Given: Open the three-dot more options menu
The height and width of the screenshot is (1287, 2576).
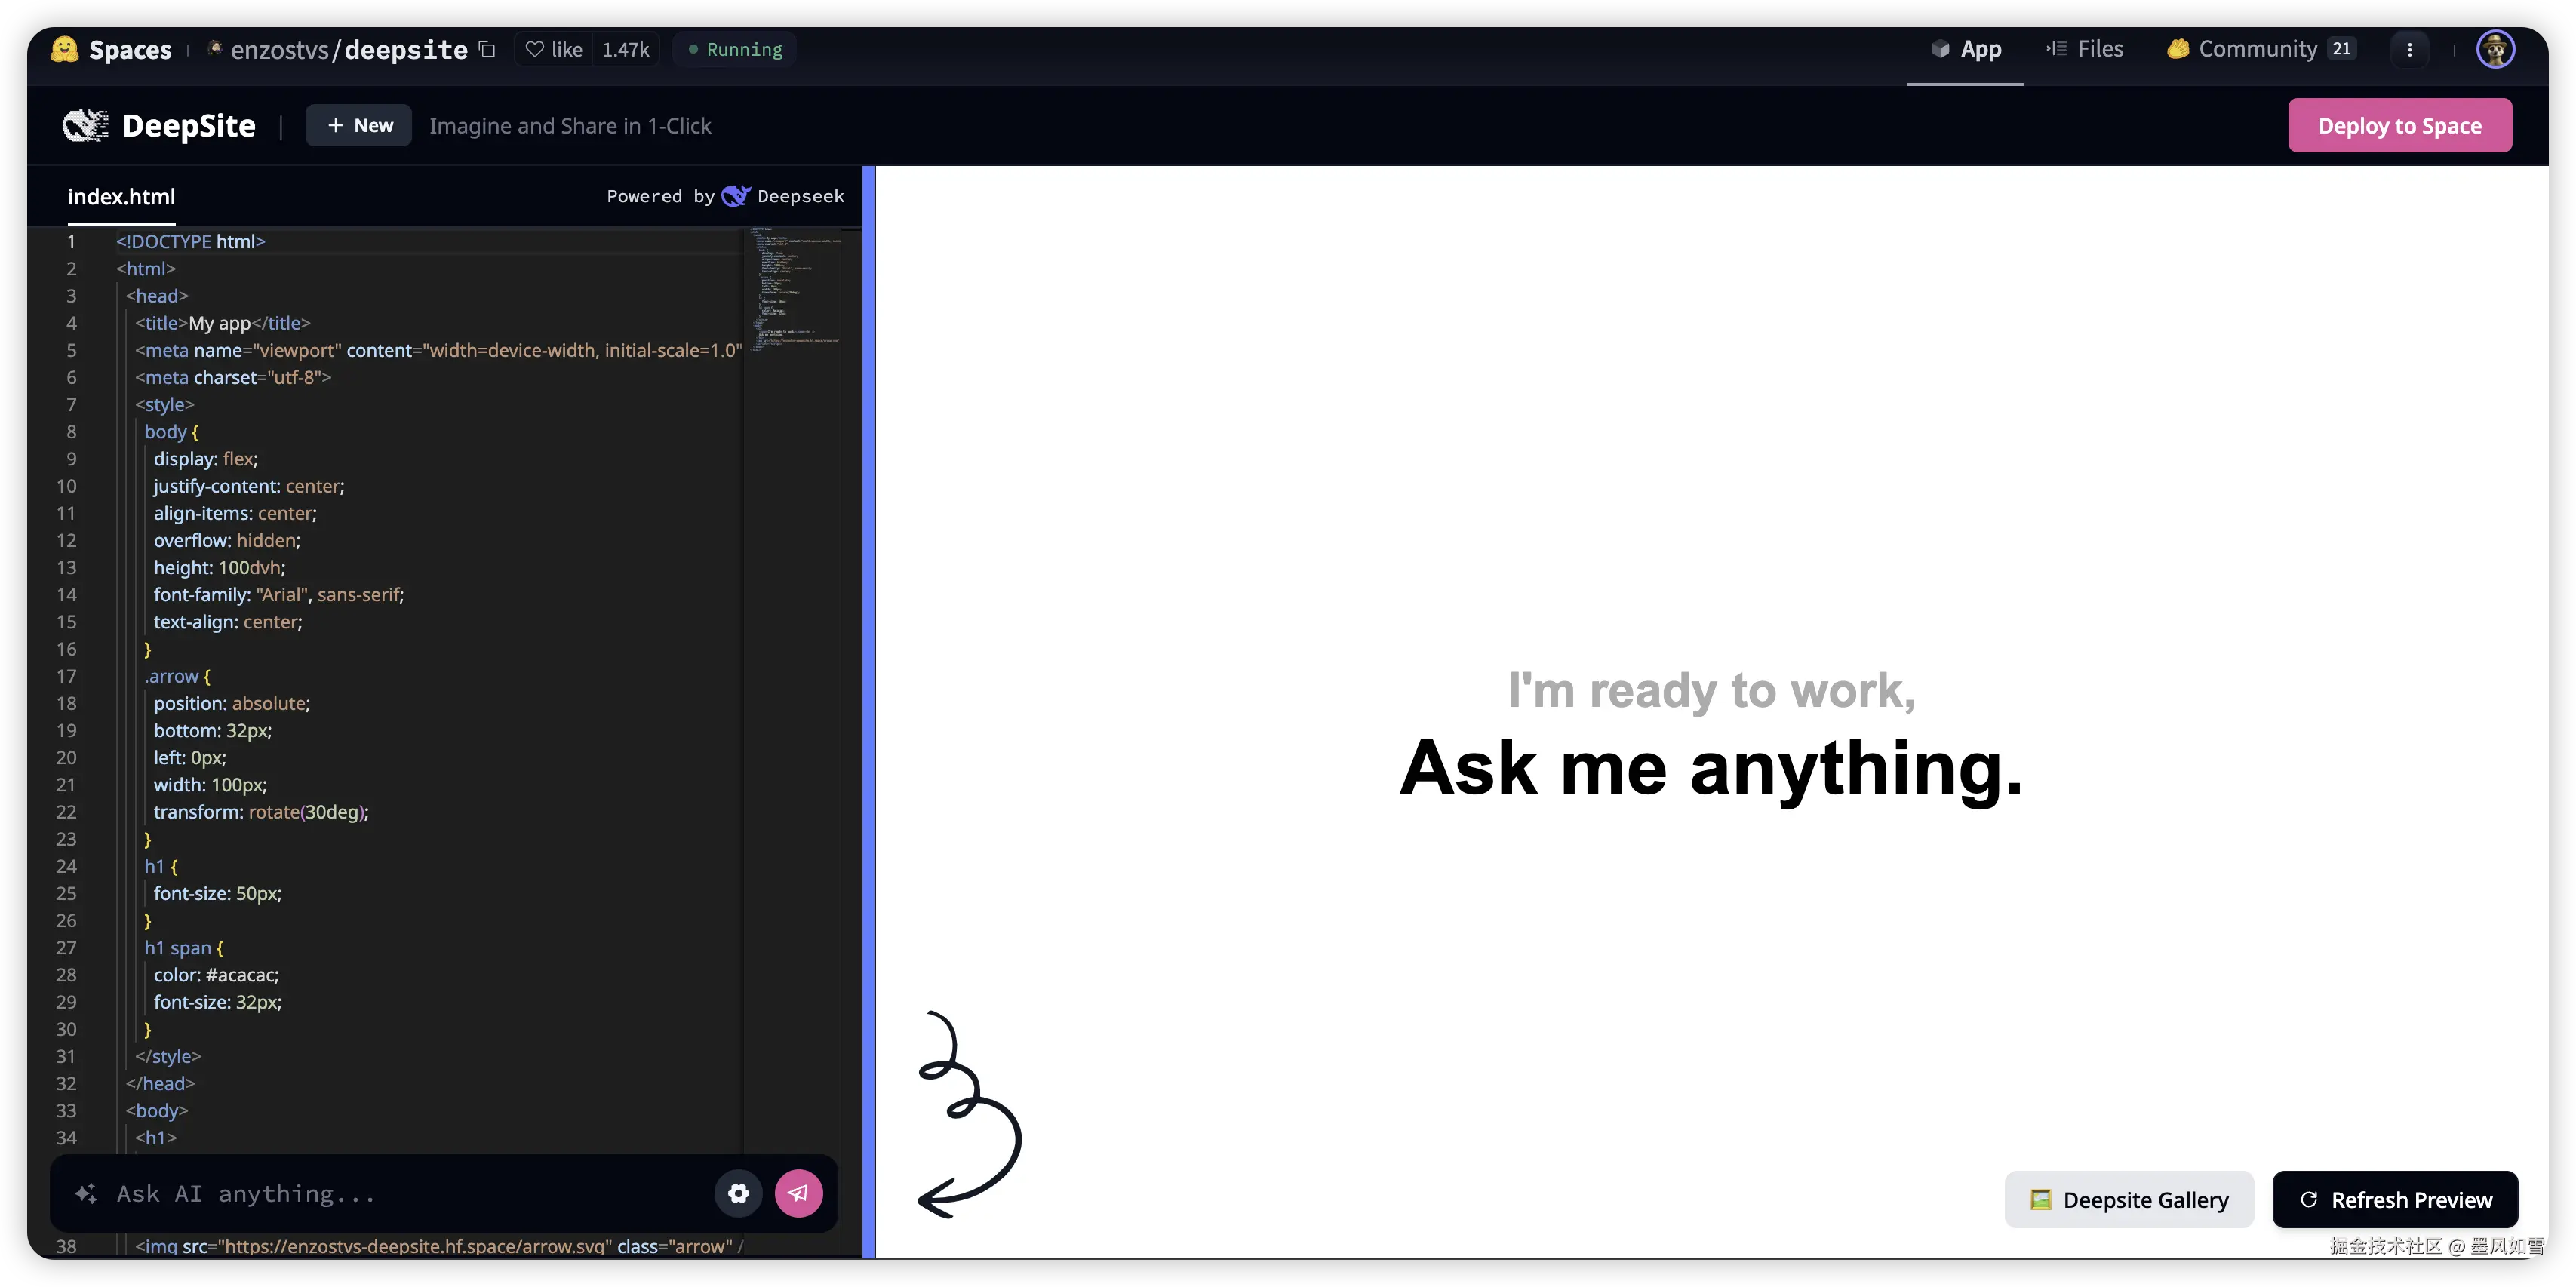Looking at the screenshot, I should 2409,49.
